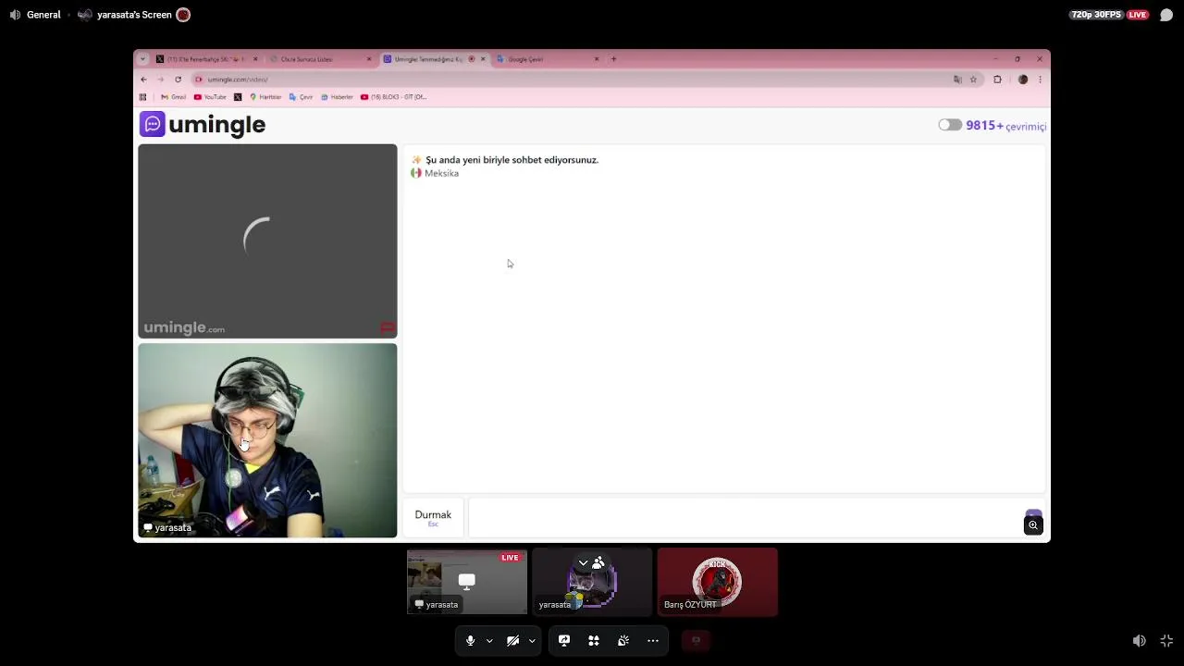Screen dimensions: 1184x666
Task: Open the activities icon in call bar
Action: (x=594, y=640)
